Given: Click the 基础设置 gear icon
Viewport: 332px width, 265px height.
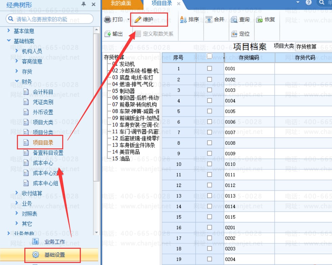Looking at the screenshot, I should (35, 255).
